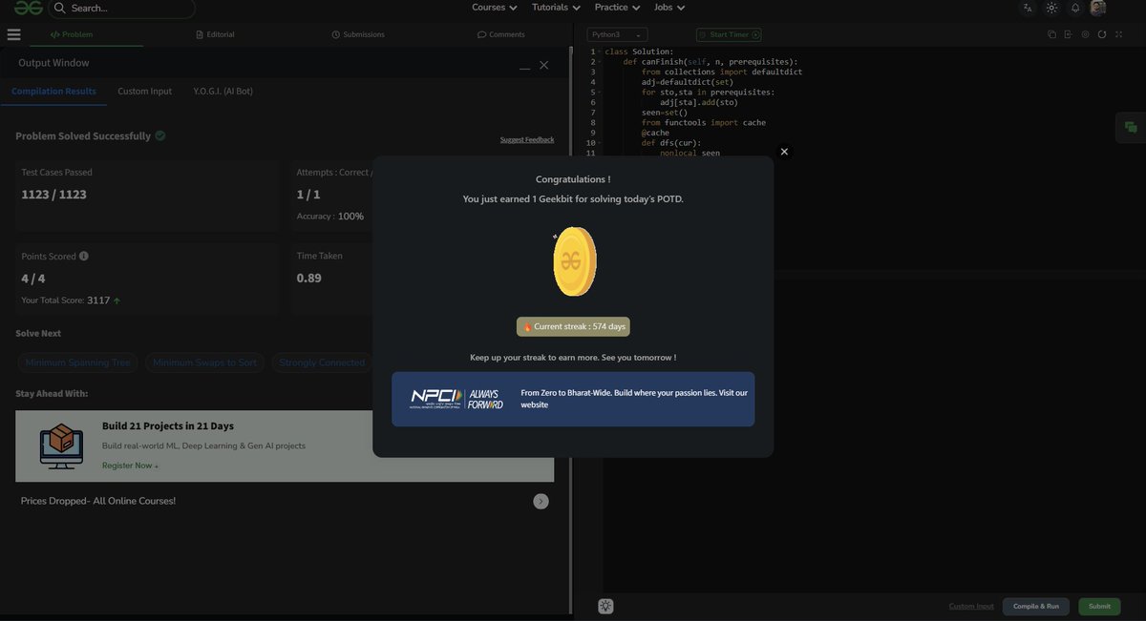The width and height of the screenshot is (1146, 621).
Task: Click the chat bubble icon on right edge
Action: 1131,127
